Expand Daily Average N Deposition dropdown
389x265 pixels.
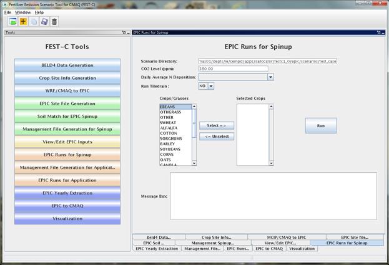click(x=270, y=77)
